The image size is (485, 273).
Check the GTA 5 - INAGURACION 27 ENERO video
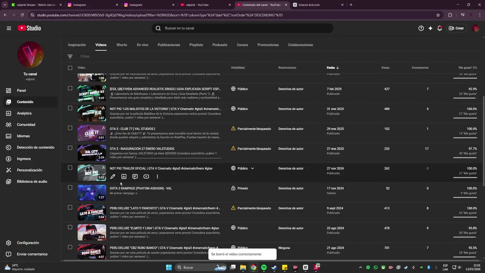point(70,148)
